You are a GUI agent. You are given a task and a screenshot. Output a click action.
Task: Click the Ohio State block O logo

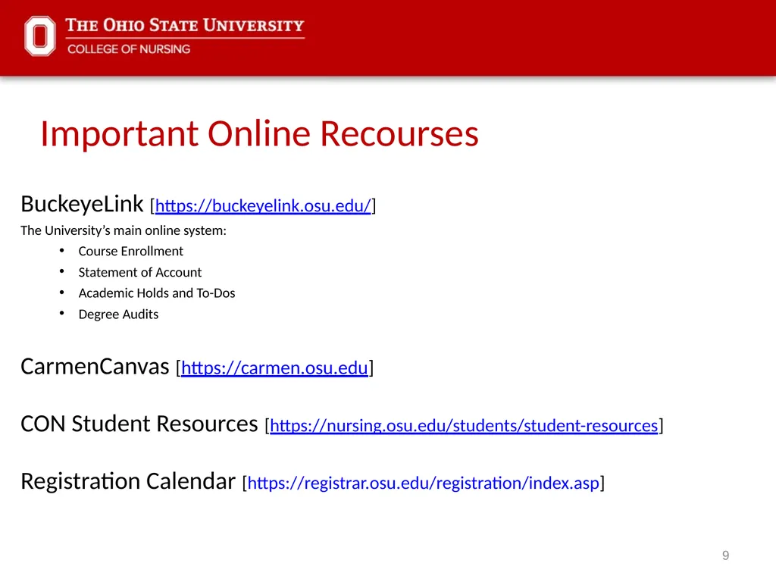[x=40, y=36]
